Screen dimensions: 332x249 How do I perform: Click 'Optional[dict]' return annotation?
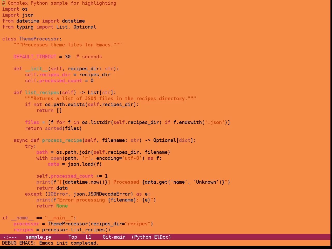coord(173,140)
